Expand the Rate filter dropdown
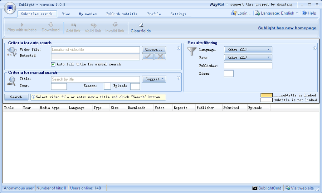322x193 pixels. (x=248, y=58)
